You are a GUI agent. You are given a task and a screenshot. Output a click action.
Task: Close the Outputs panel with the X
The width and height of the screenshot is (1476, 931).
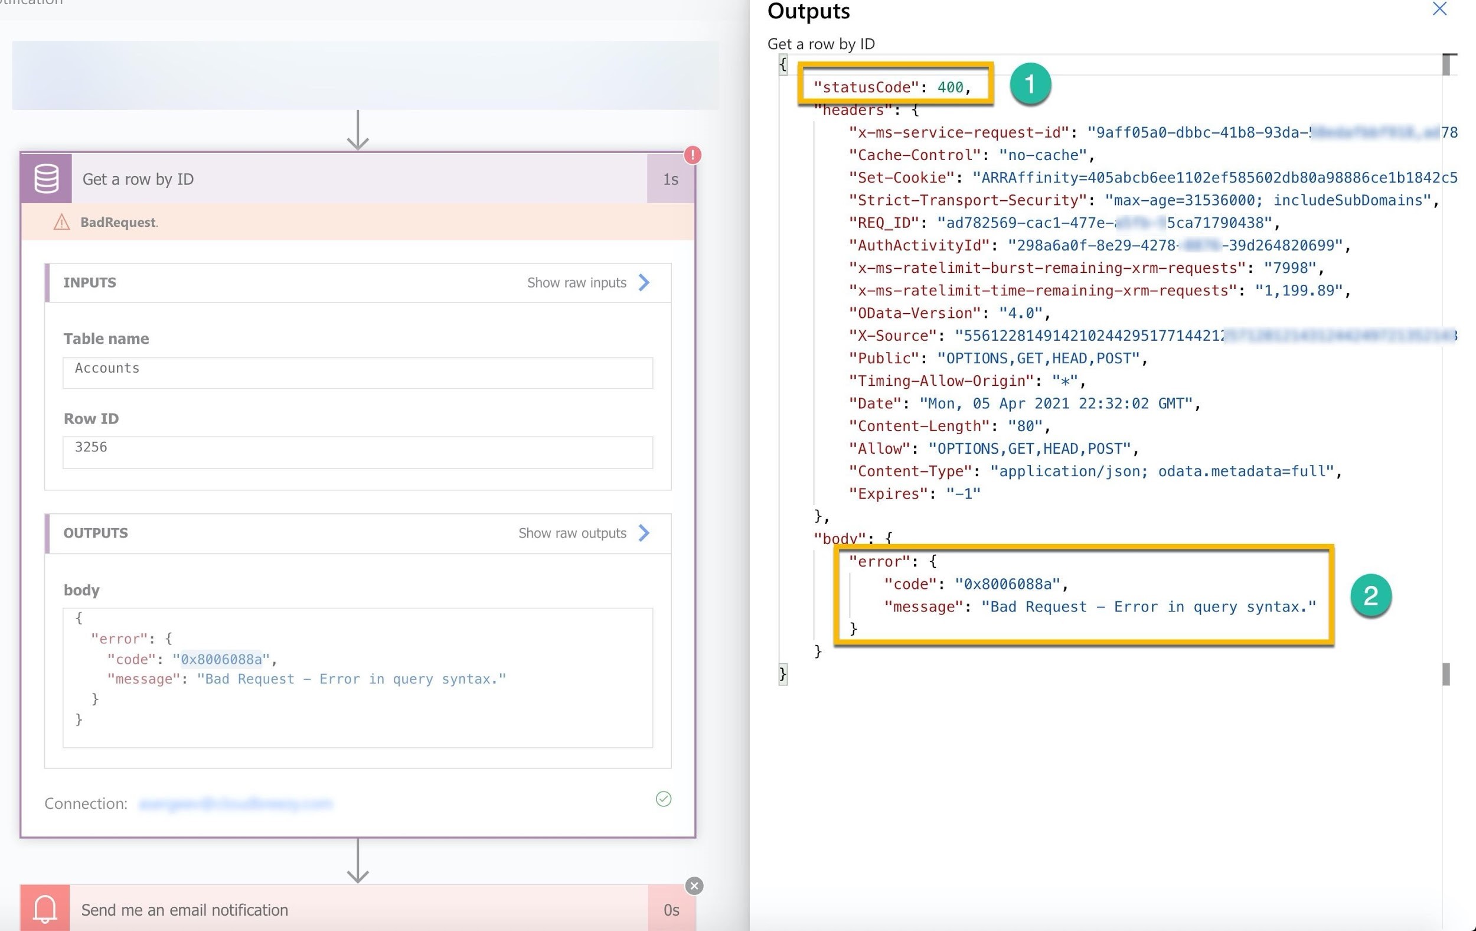(1440, 9)
